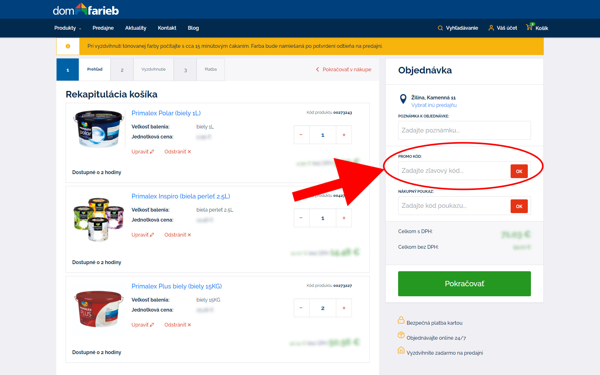Confirm voucher code with OK button
Screen dimensions: 600x375
tap(519, 206)
